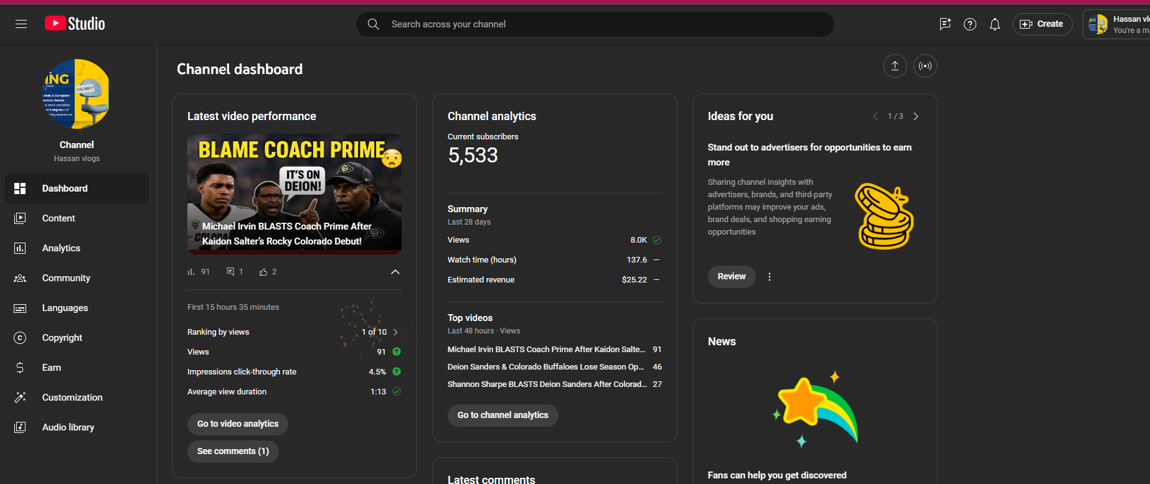Click Go to channel analytics
This screenshot has width=1150, height=484.
click(503, 416)
